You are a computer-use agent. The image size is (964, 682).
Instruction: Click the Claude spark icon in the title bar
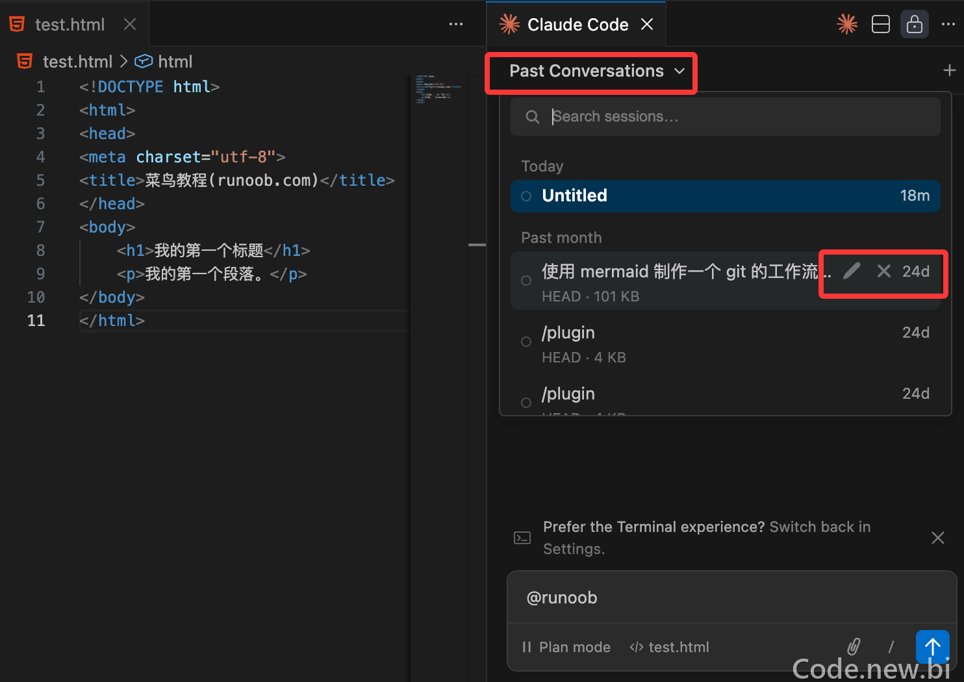pos(847,25)
